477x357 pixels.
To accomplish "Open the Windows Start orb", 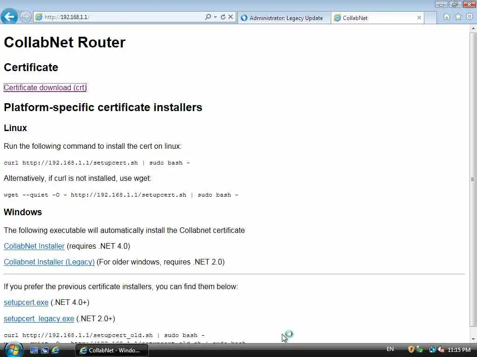I will pos(13,350).
